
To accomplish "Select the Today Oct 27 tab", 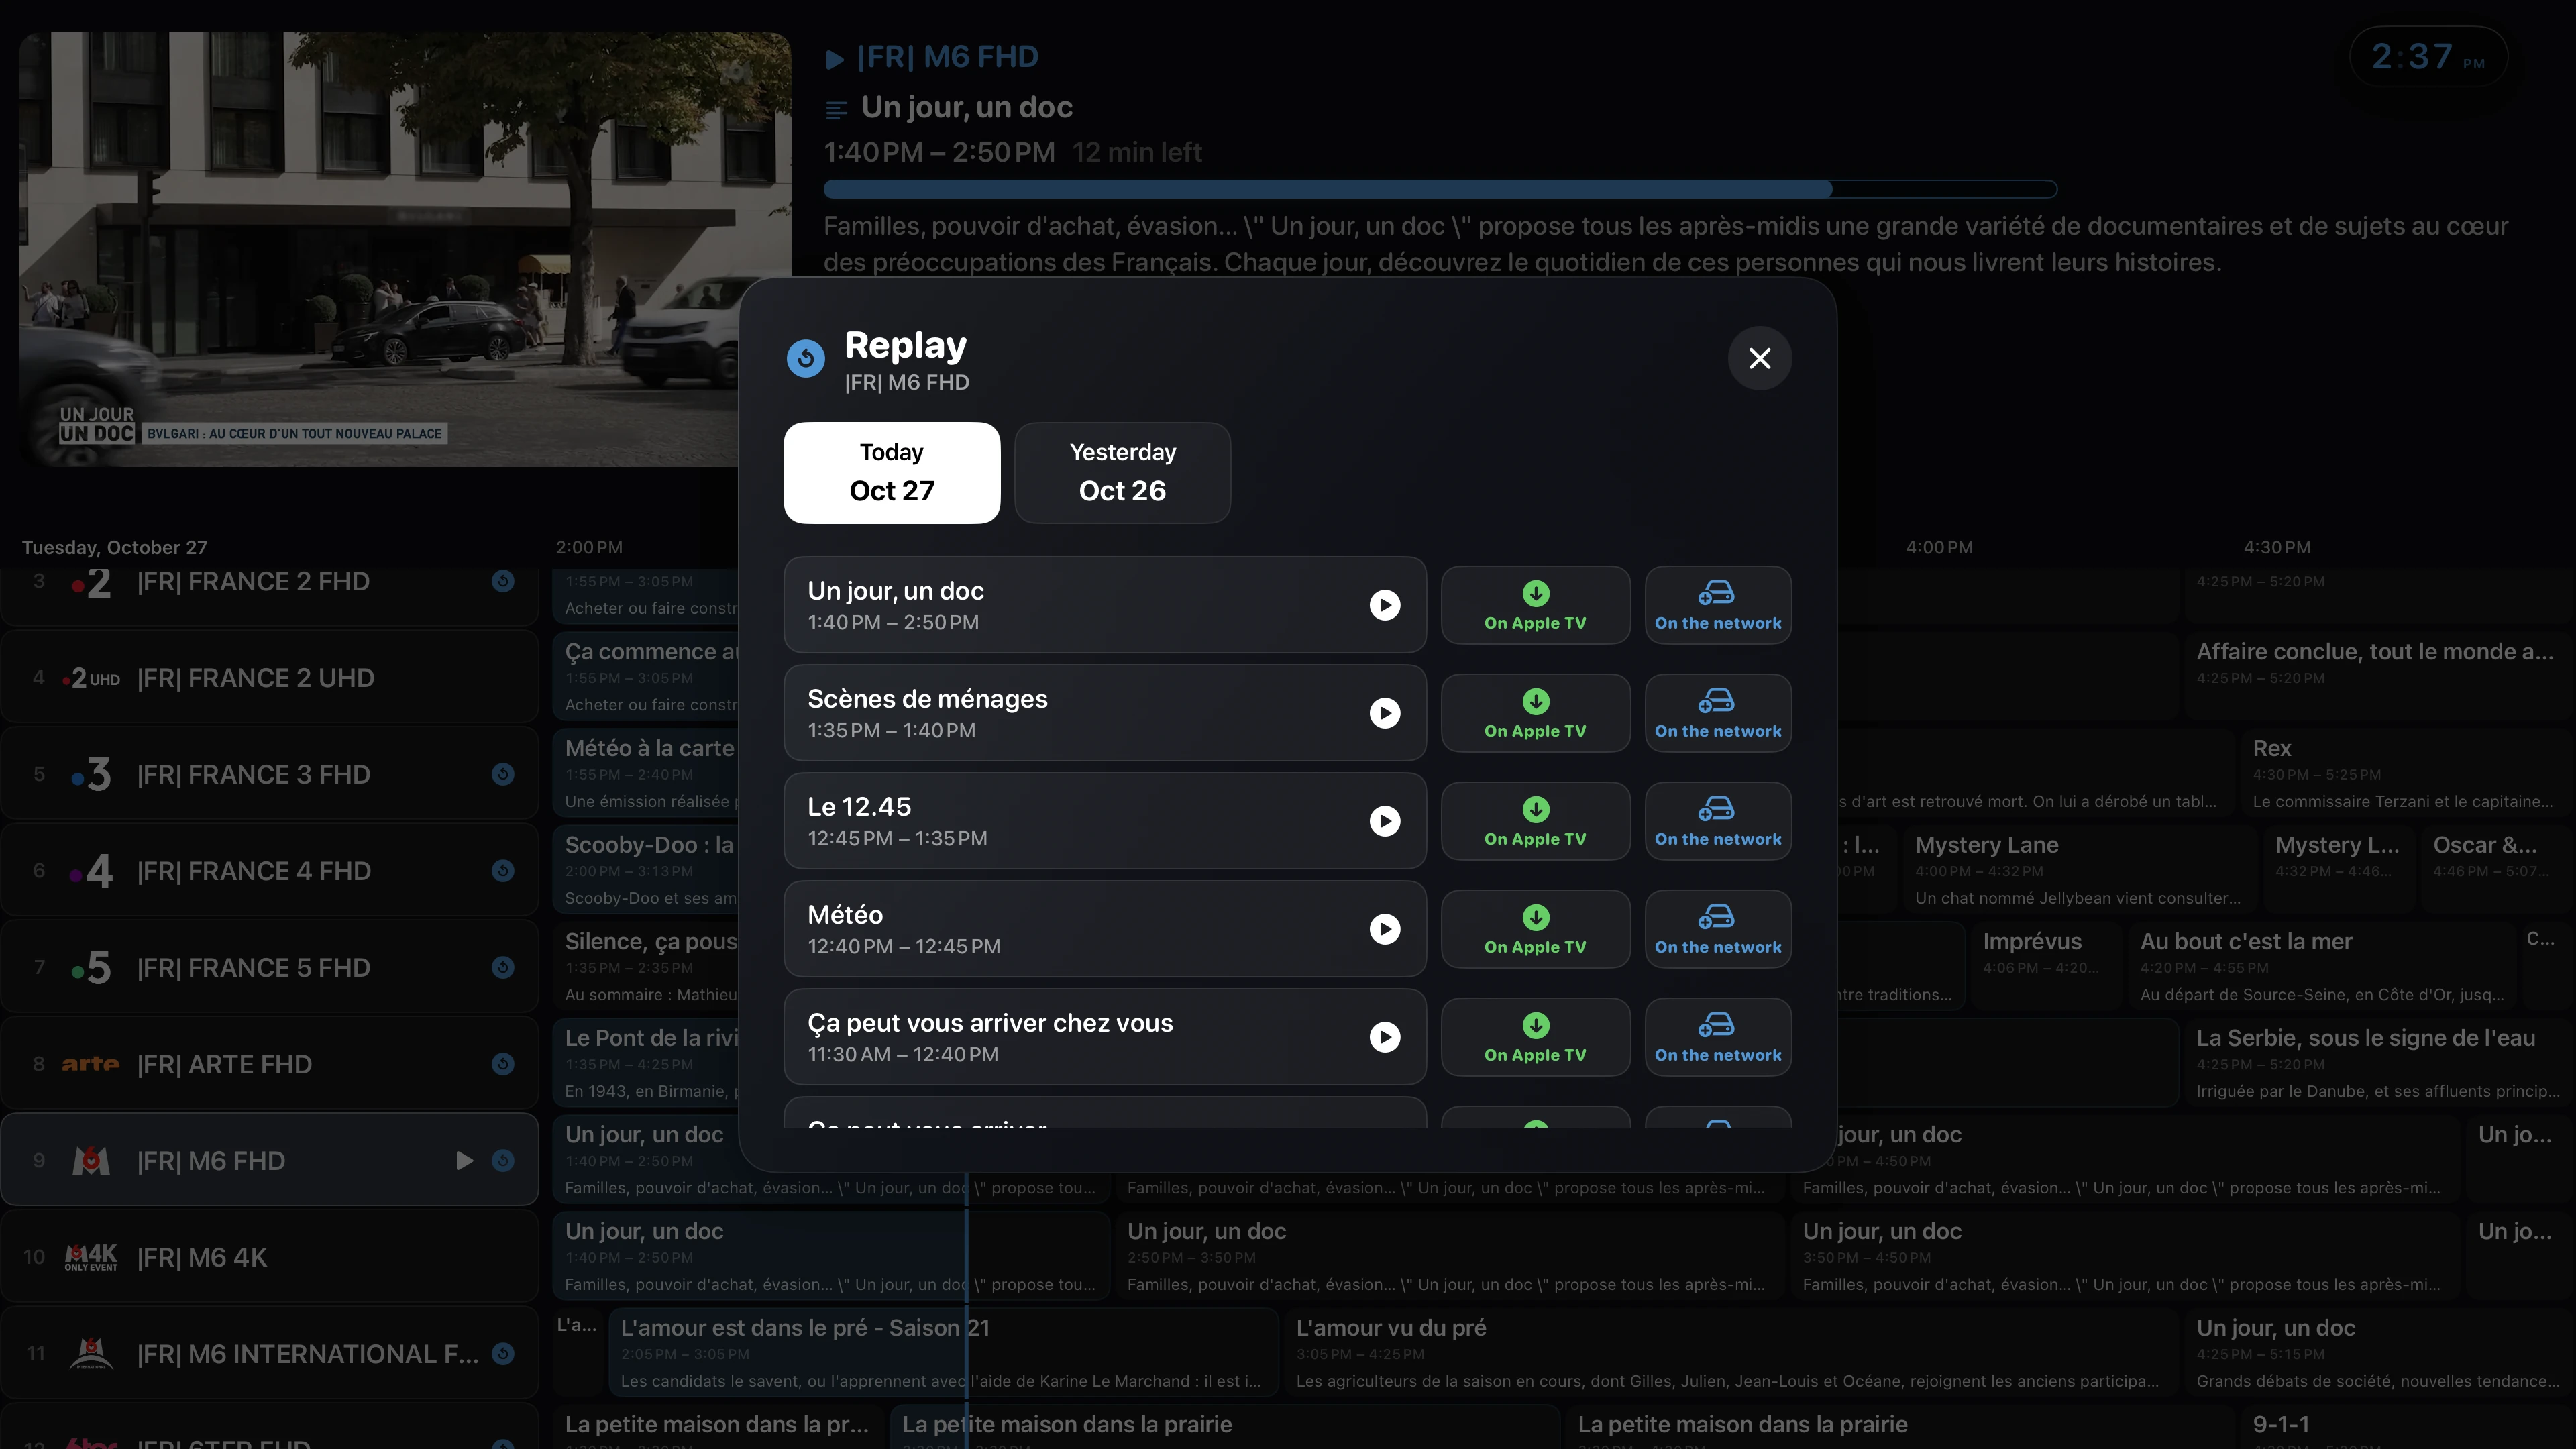I will pos(891,472).
